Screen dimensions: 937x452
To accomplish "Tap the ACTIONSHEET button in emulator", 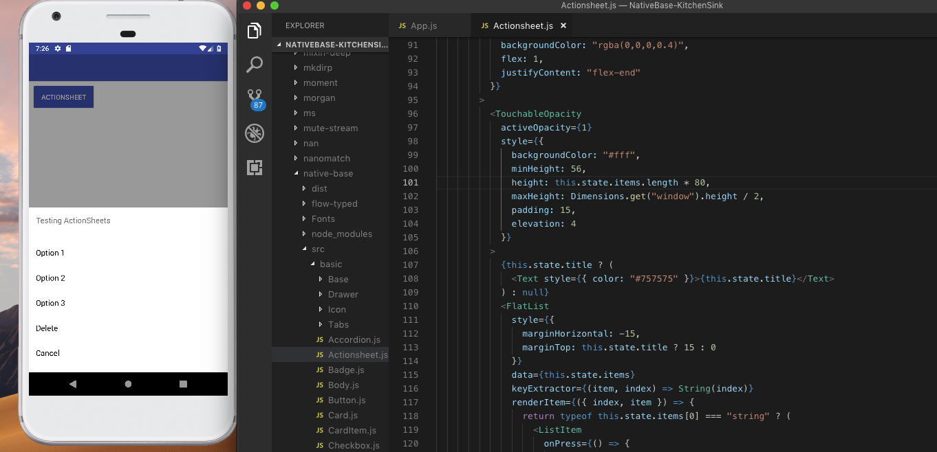I will point(63,97).
